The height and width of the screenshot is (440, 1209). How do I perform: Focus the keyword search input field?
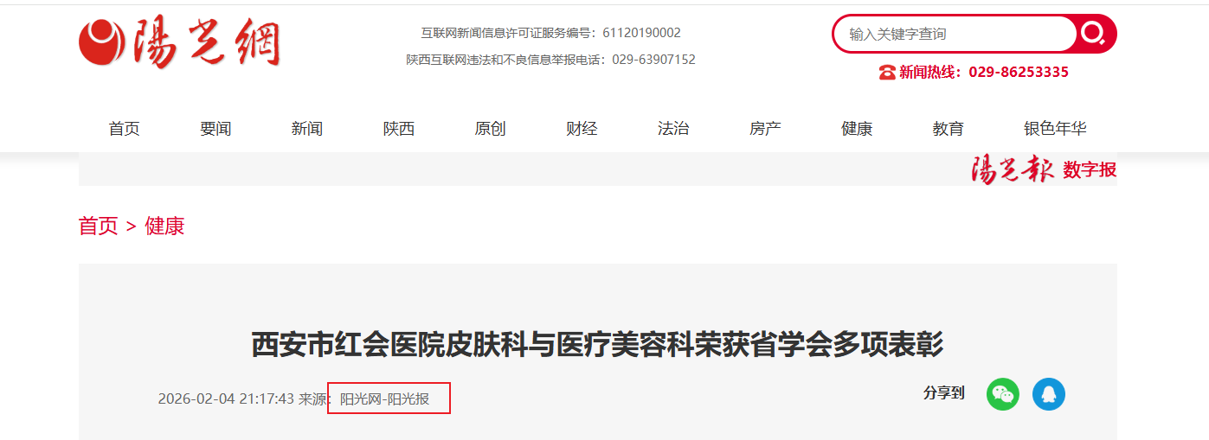click(x=955, y=34)
